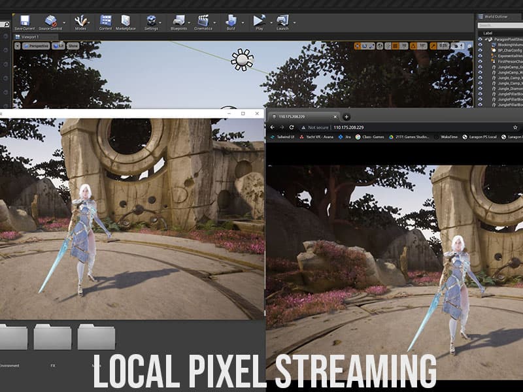Click the grid snap value 10
Screen dimensions: 523x392
(x=403, y=46)
